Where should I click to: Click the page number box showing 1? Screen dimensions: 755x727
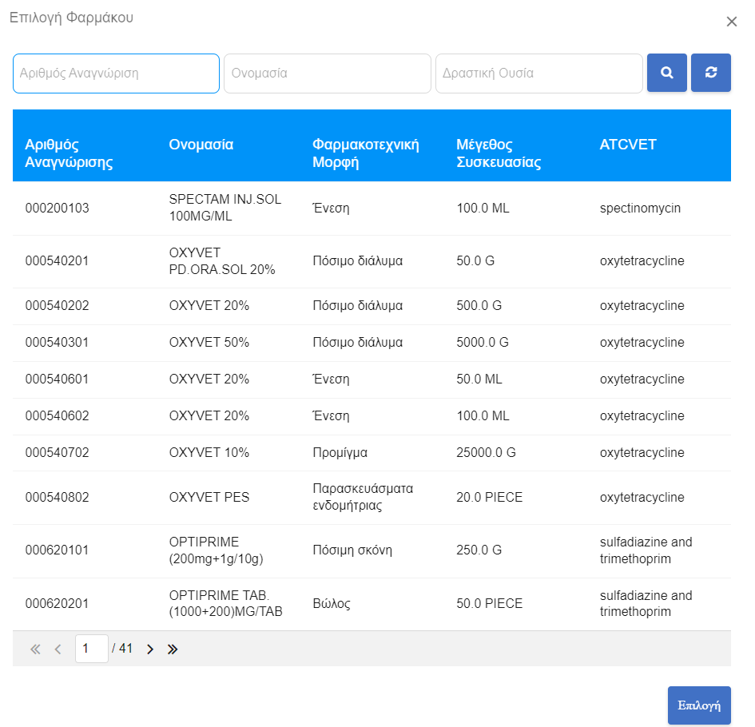point(92,649)
